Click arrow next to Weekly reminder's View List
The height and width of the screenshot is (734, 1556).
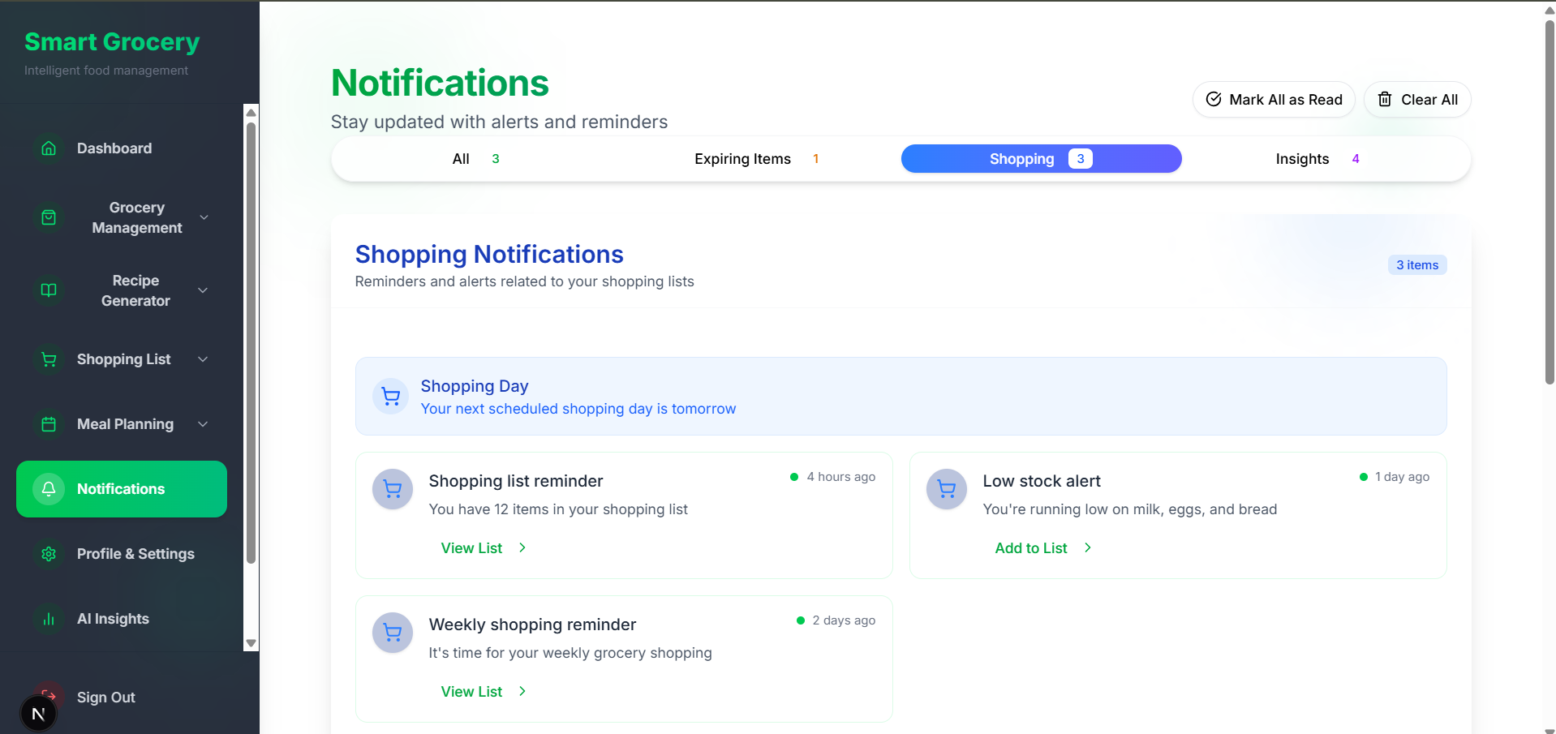(x=522, y=691)
